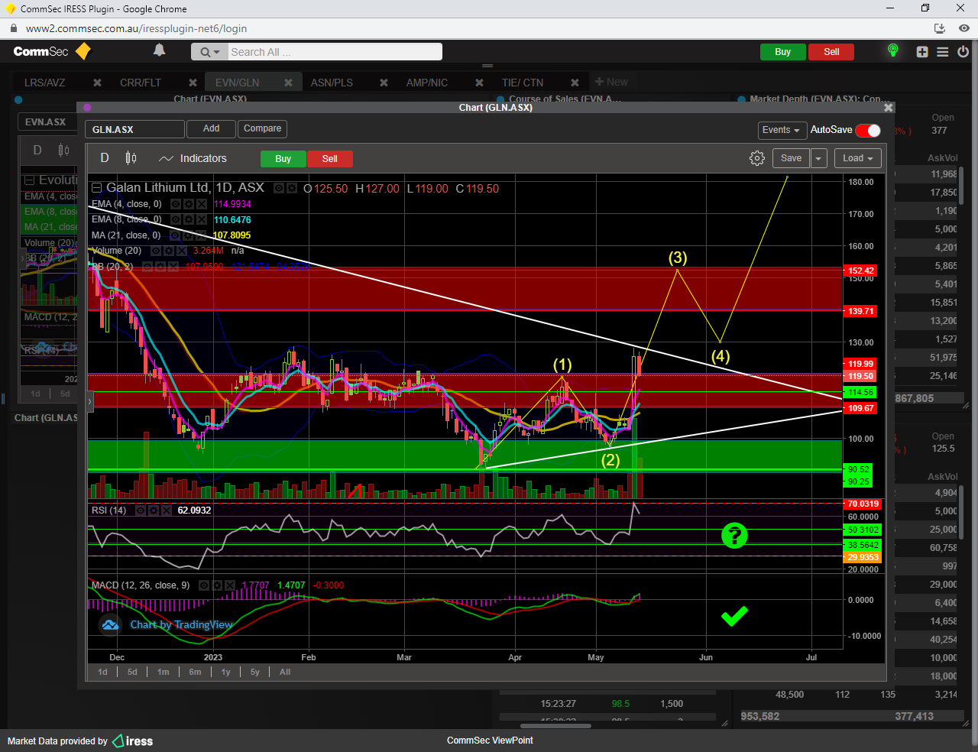Viewport: 978px width, 752px height.
Task: Expand the left side panel arrow on chart
Action: pos(89,400)
